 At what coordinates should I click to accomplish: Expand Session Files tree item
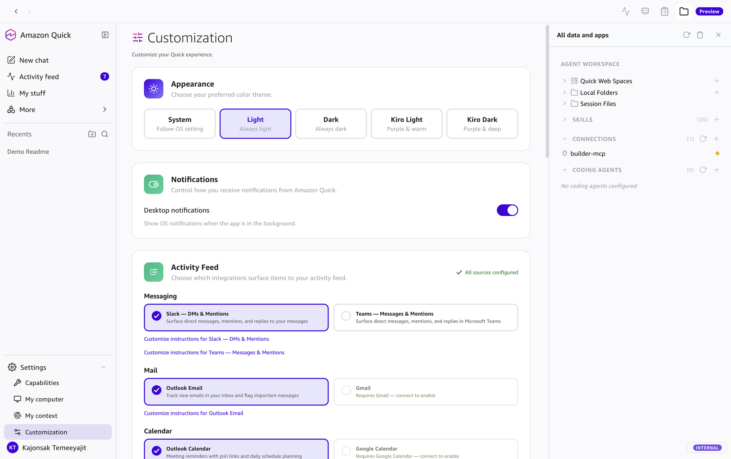(565, 104)
